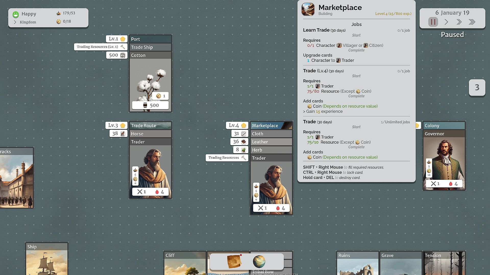This screenshot has width=490, height=275.
Task: Set game to double fast-forward speed
Action: coord(459,22)
